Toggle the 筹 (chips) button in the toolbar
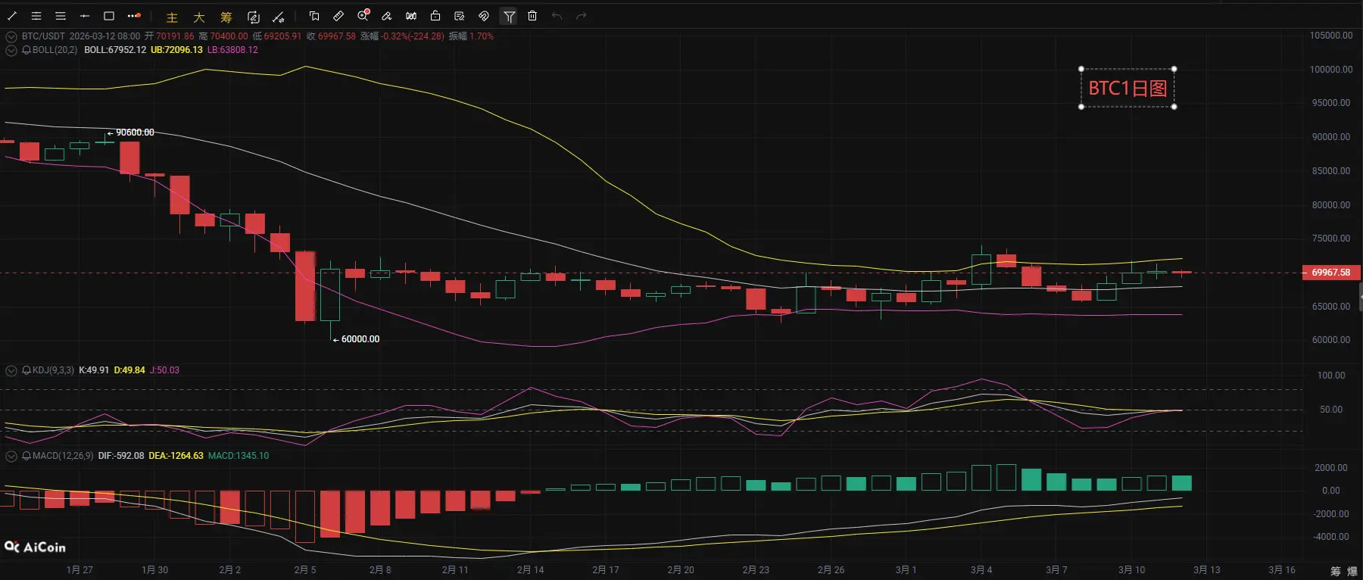Viewport: 1363px width, 580px height. [x=226, y=17]
